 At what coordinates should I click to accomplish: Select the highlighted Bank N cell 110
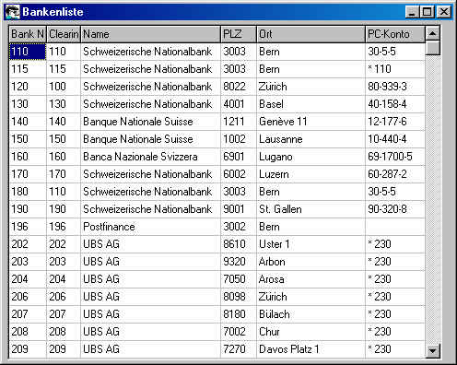[28, 52]
